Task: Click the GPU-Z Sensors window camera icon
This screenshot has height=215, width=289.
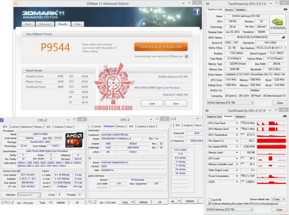Action: (x=285, y=116)
